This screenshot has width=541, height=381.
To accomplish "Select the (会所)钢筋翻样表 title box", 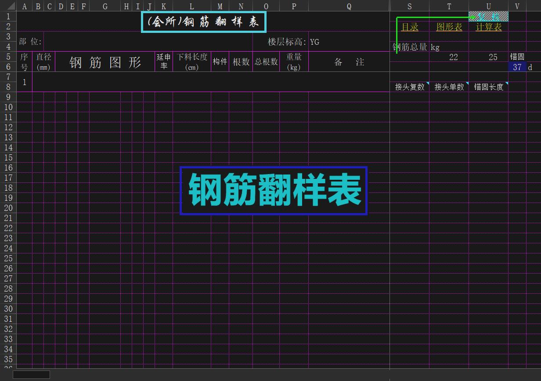I will click(204, 22).
